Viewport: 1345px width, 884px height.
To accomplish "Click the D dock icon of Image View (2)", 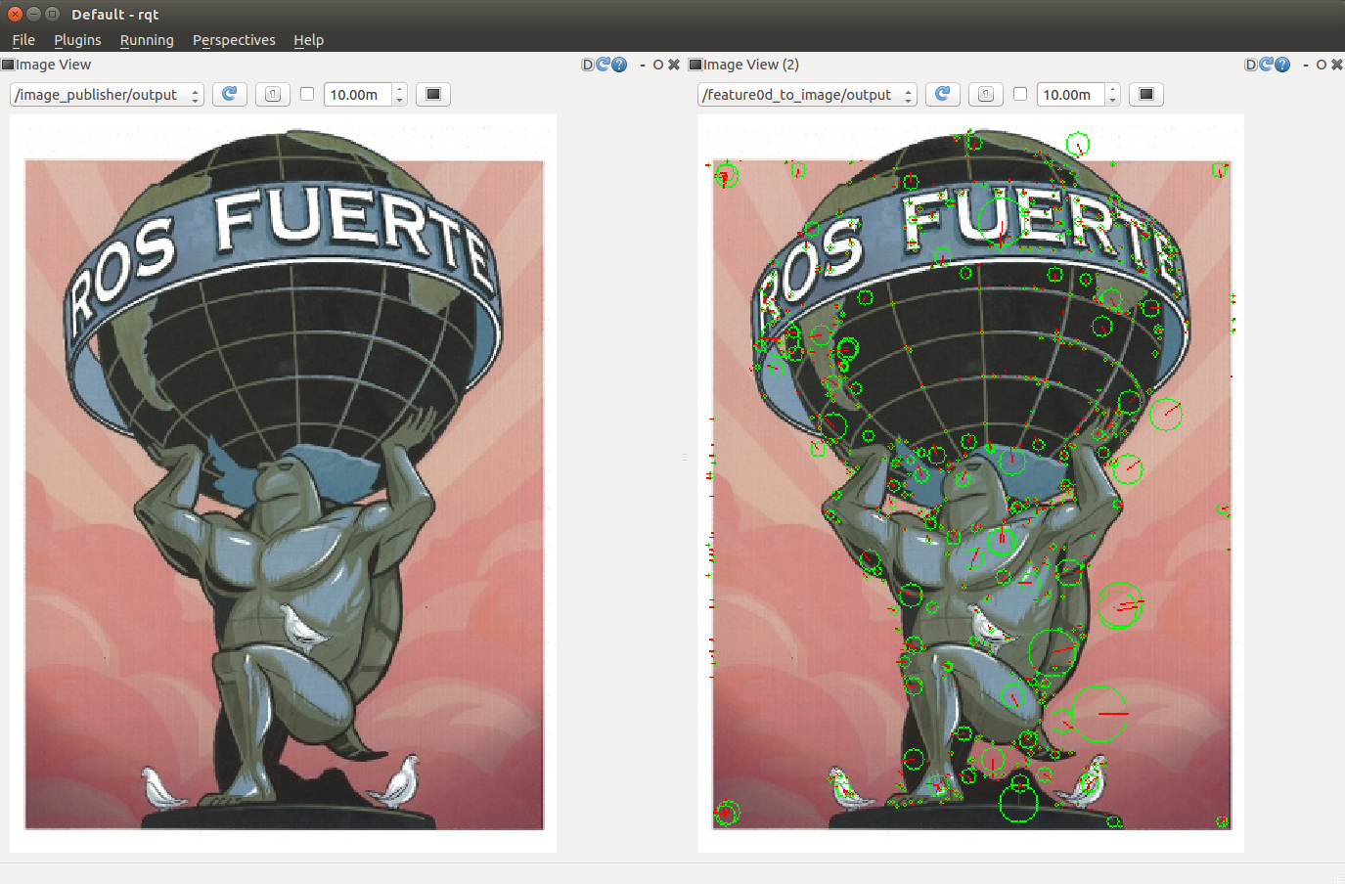I will (x=1251, y=65).
